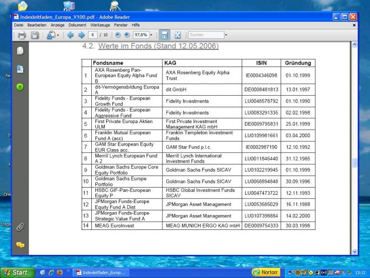Screen dimensions: 370x278
Task: Close the document with menu bar X
Action: pyautogui.click(x=354, y=25)
